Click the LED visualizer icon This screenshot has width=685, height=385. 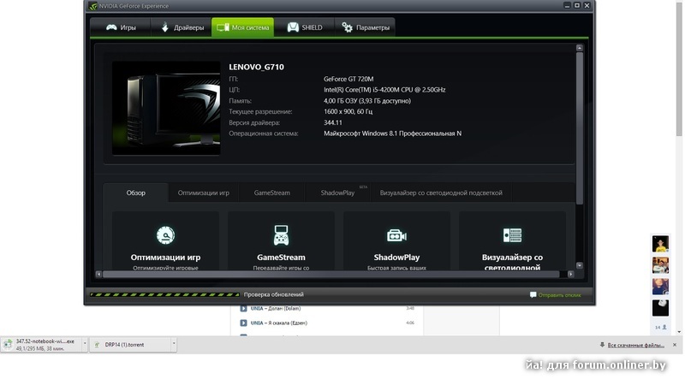click(512, 235)
